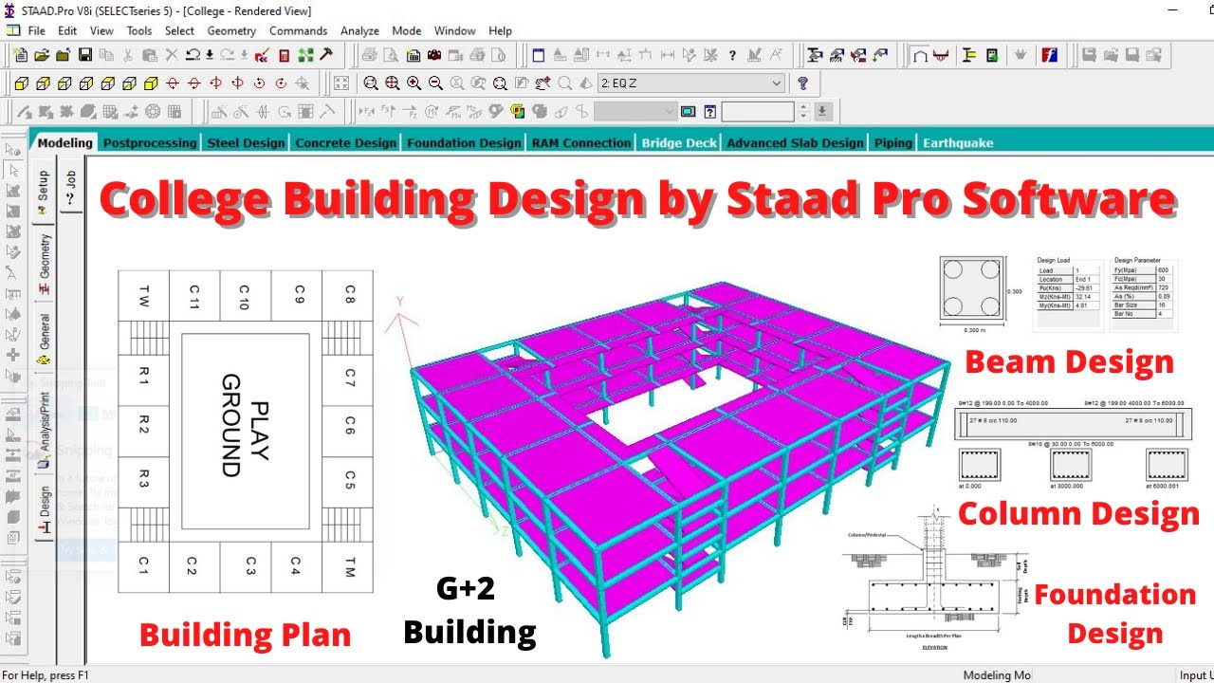Click the yellow bar symbol icon

(x=969, y=55)
